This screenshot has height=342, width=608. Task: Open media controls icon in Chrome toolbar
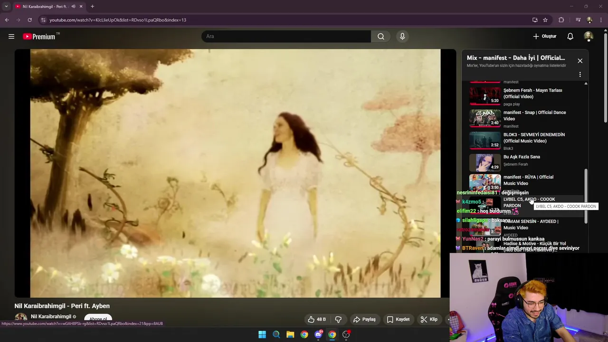pyautogui.click(x=578, y=20)
